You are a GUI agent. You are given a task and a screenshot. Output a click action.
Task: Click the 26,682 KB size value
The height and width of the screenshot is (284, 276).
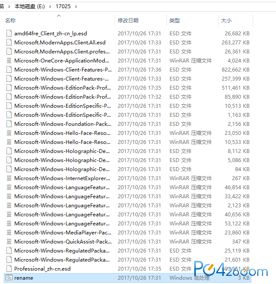[x=237, y=34]
